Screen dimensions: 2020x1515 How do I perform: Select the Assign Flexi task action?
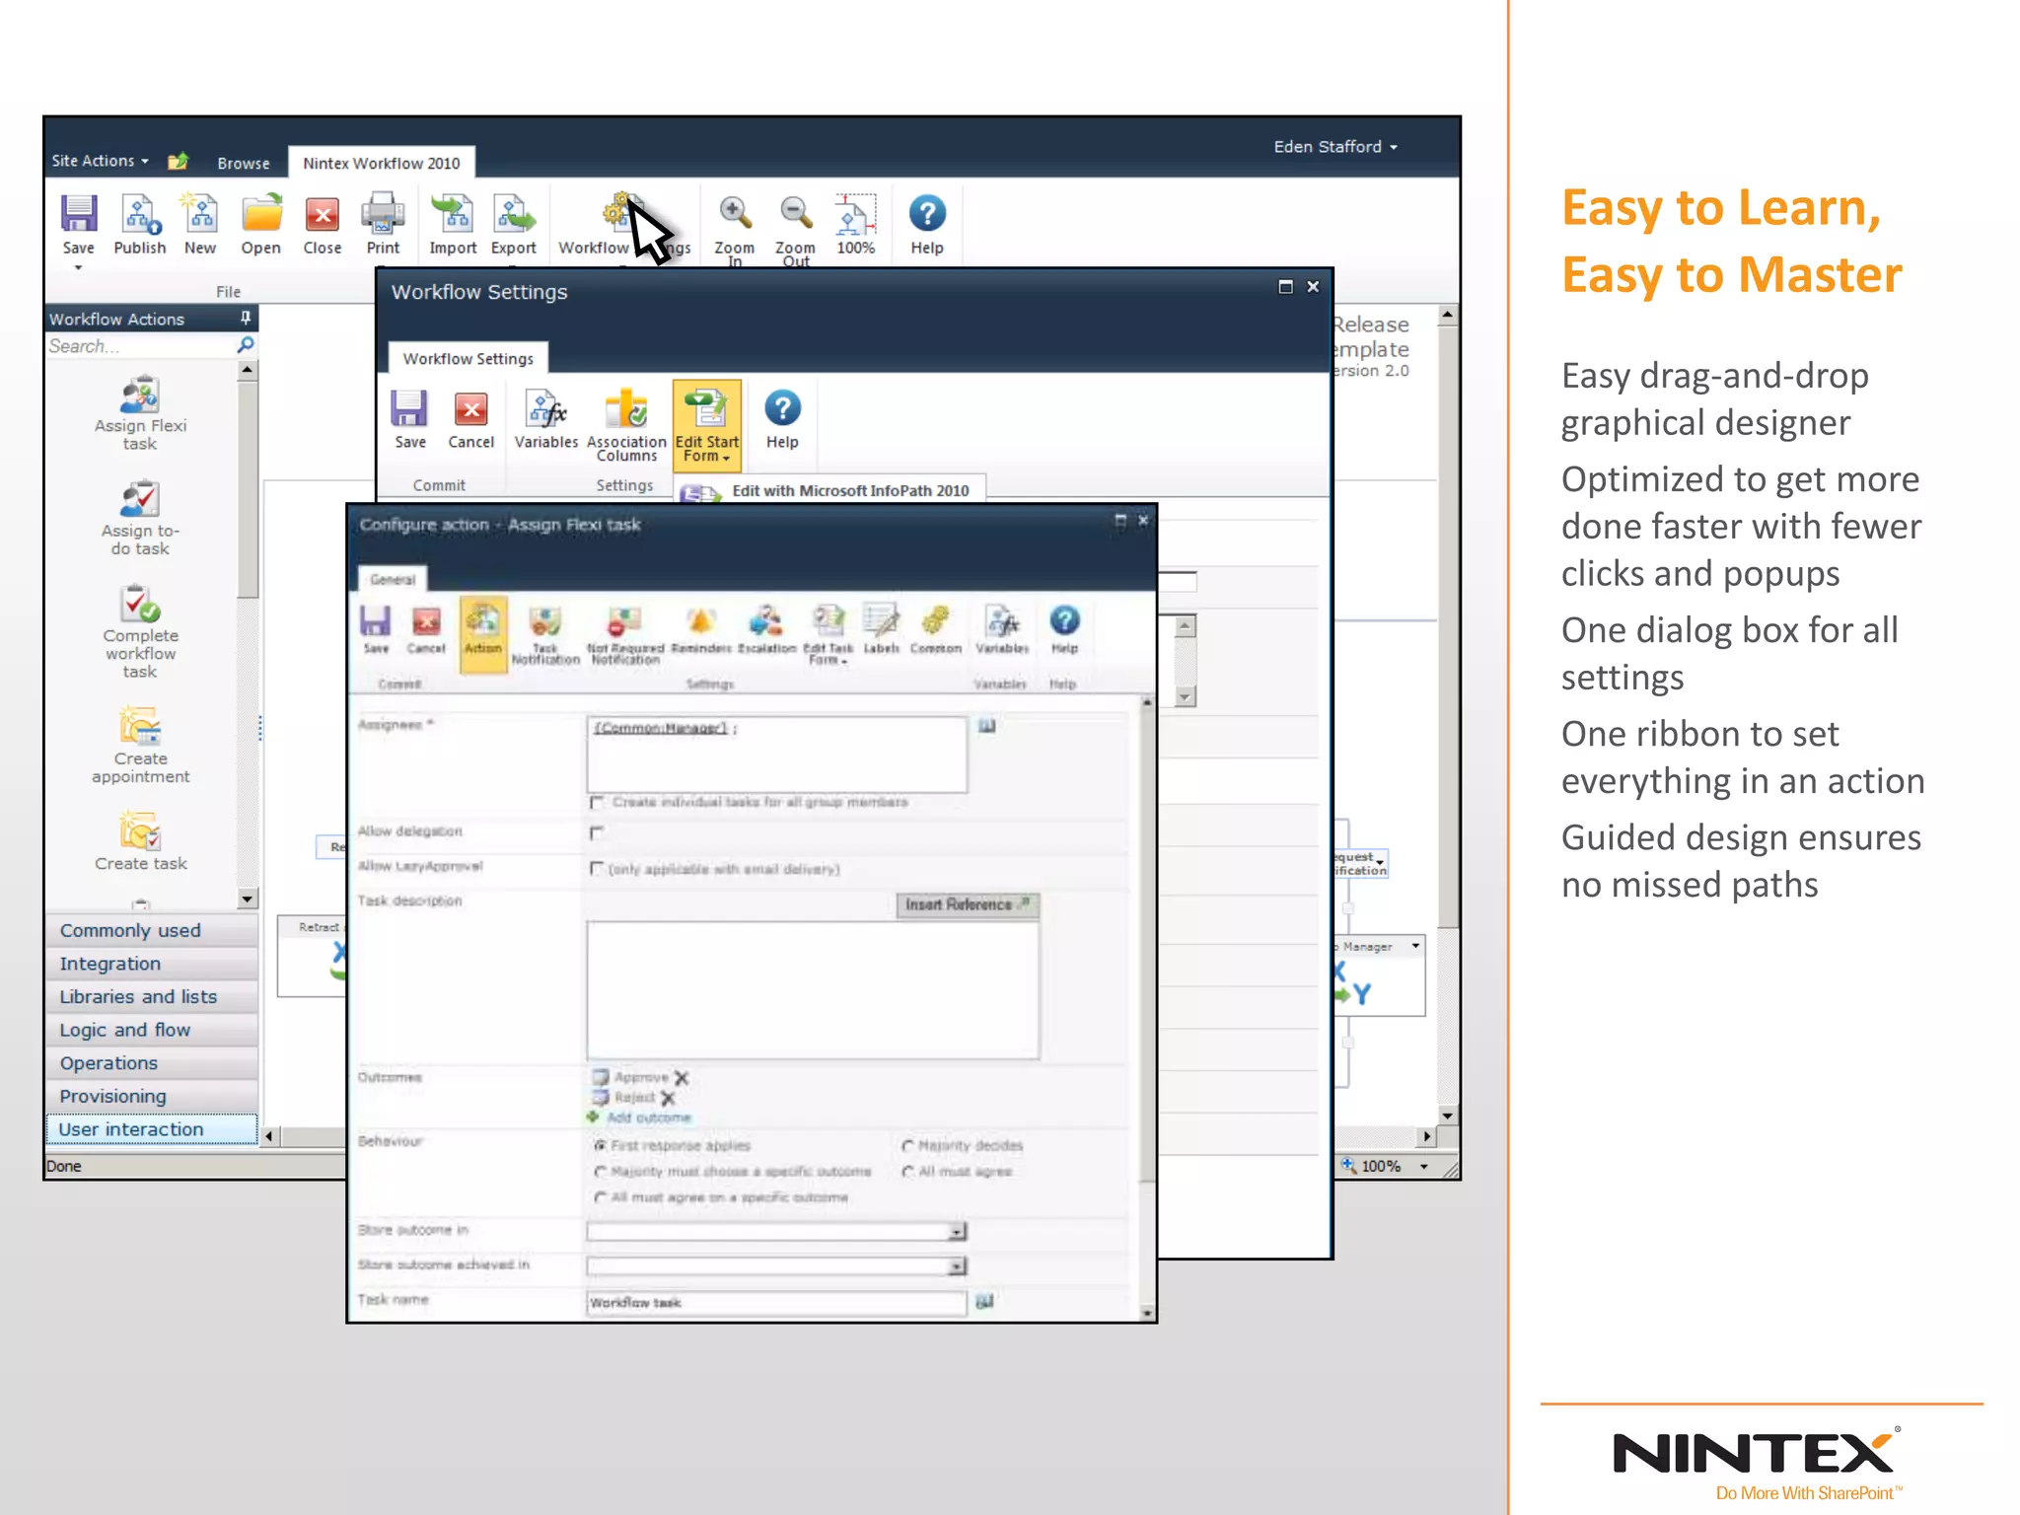click(140, 413)
